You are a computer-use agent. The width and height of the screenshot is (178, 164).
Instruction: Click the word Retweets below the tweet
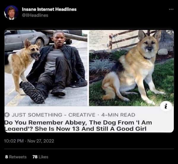pos(18,157)
